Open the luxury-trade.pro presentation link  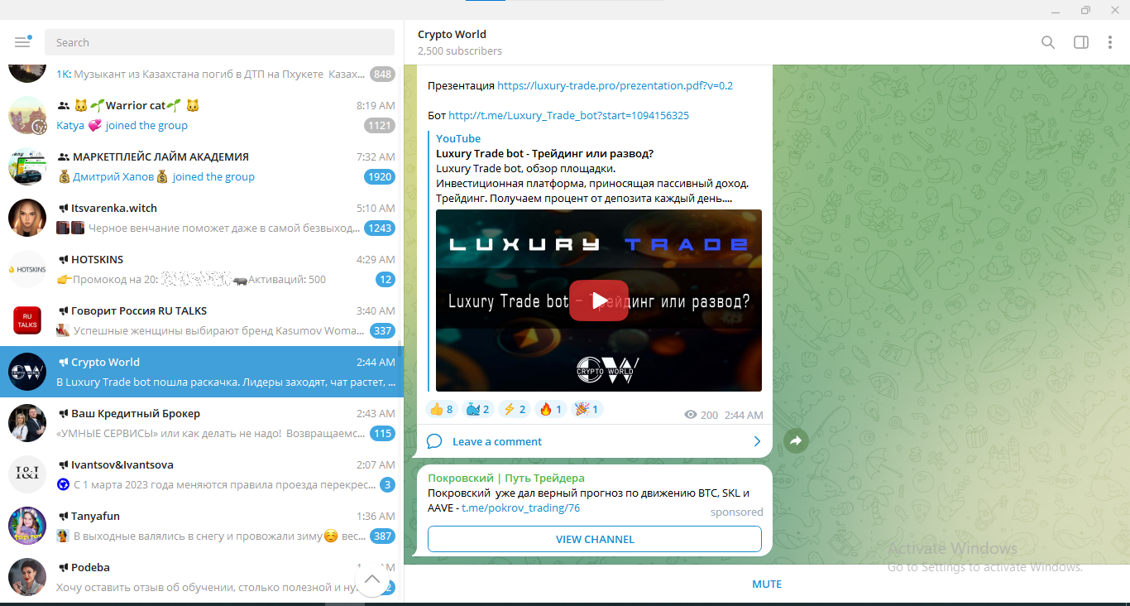tap(615, 85)
